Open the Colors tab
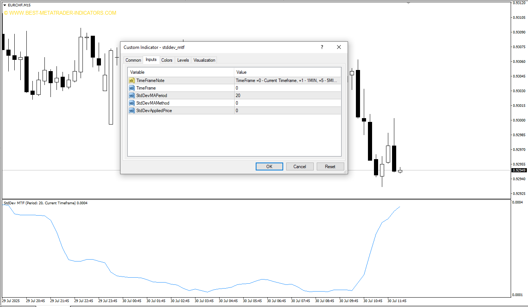This screenshot has width=528, height=307. click(167, 60)
